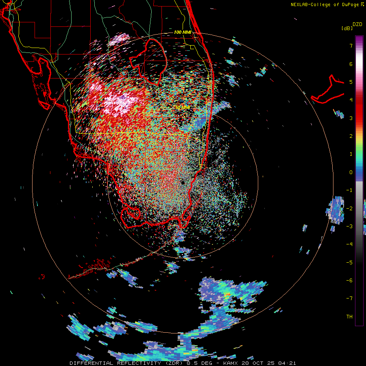Screen dimensions: 366x366
Task: Click the DIFFERENTIAL REFLECTIVITY (ZDR) caption text
Action: (127, 363)
